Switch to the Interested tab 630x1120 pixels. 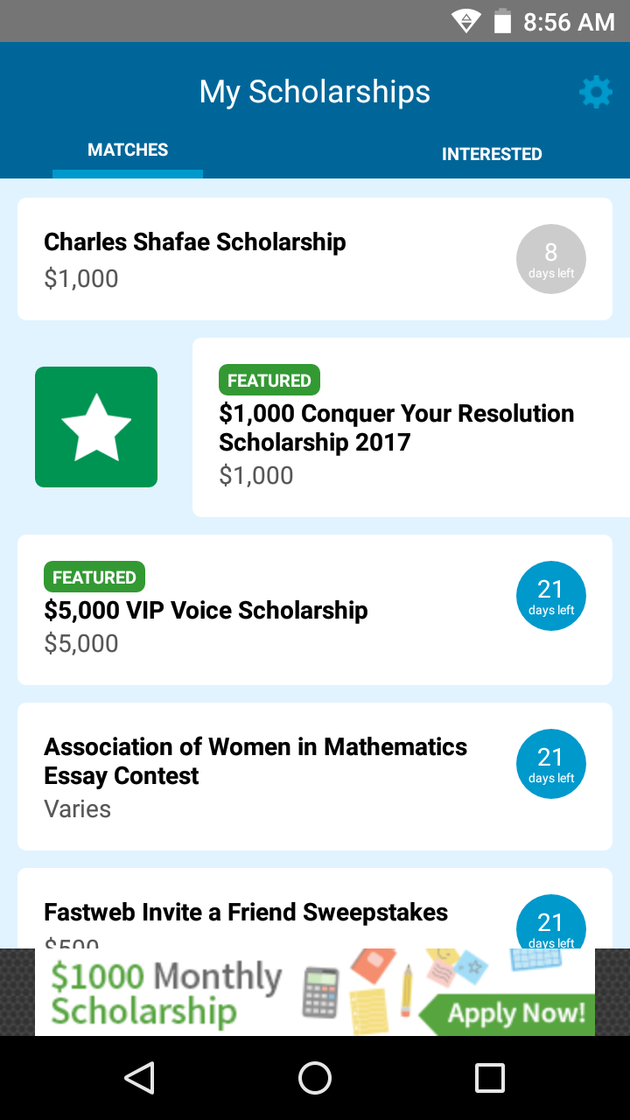pos(492,154)
